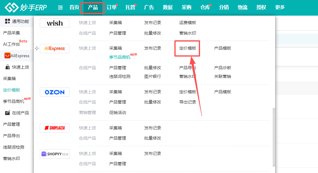Click the AliExpress sidebar icon
Screen dimensions: 318x173
tap(8, 55)
